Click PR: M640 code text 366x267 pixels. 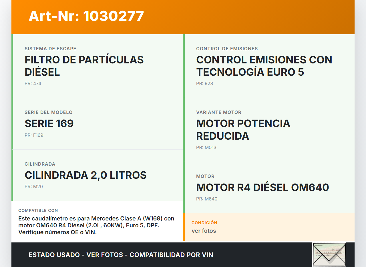click(x=207, y=199)
